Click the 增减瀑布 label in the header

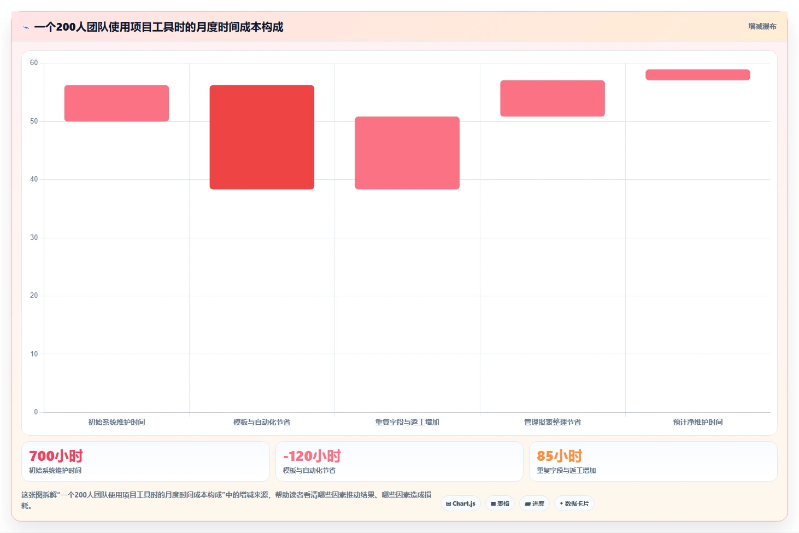pyautogui.click(x=762, y=26)
